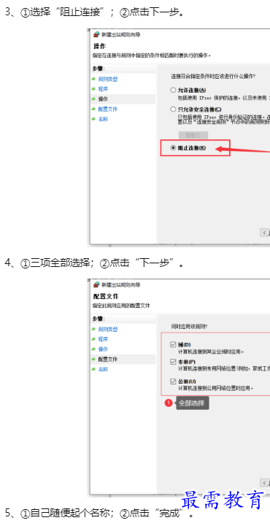Viewport: 270px width, 523px height.
Task: Click 步骤: label in the 操作 wizard
Action: click(x=99, y=69)
